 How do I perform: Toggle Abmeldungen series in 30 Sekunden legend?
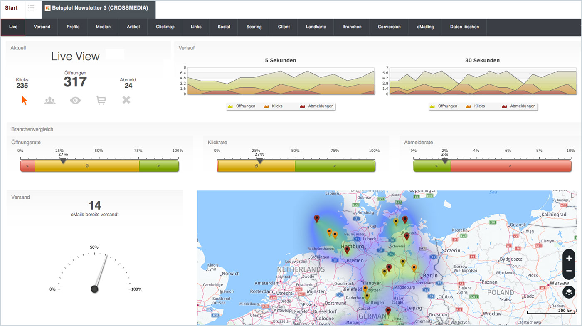(518, 106)
